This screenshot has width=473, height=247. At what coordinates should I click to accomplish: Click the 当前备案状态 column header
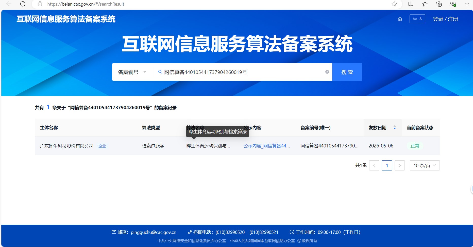(420, 128)
